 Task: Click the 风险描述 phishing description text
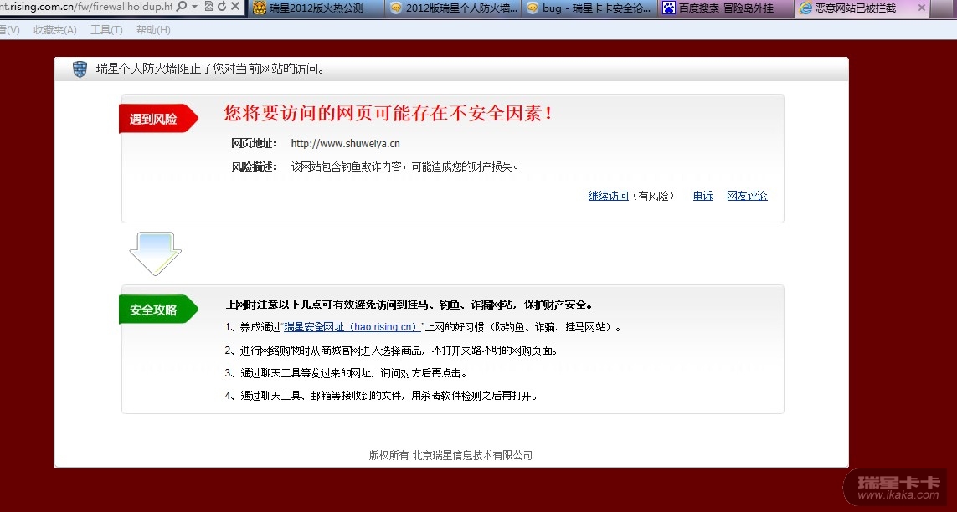pos(404,166)
